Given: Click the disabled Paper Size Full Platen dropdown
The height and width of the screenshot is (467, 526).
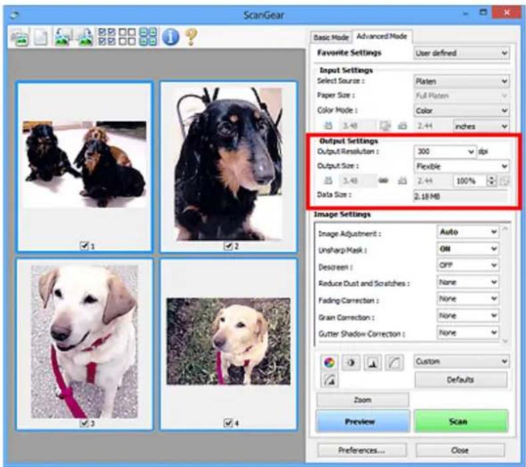Looking at the screenshot, I should (461, 96).
